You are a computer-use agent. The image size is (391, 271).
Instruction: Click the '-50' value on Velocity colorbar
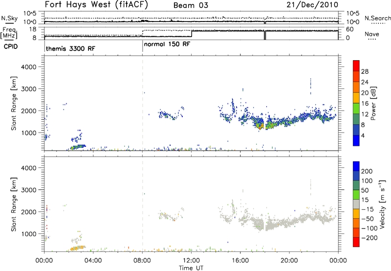367,219
